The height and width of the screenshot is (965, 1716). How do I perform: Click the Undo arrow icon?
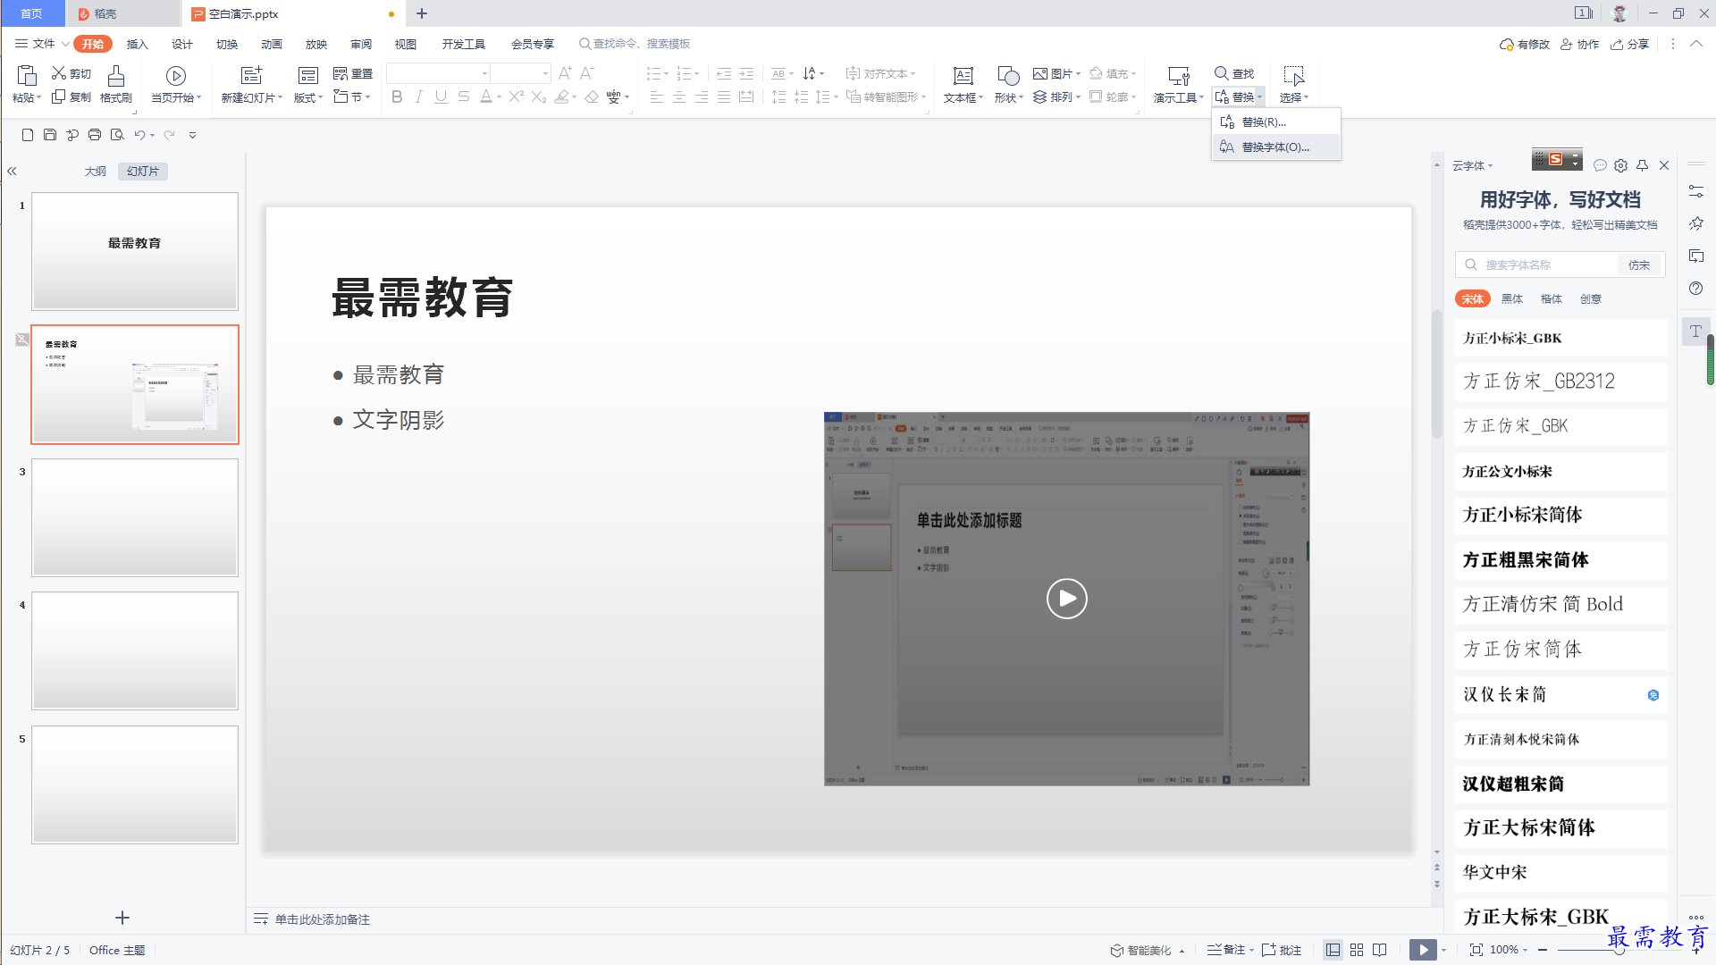coord(139,135)
